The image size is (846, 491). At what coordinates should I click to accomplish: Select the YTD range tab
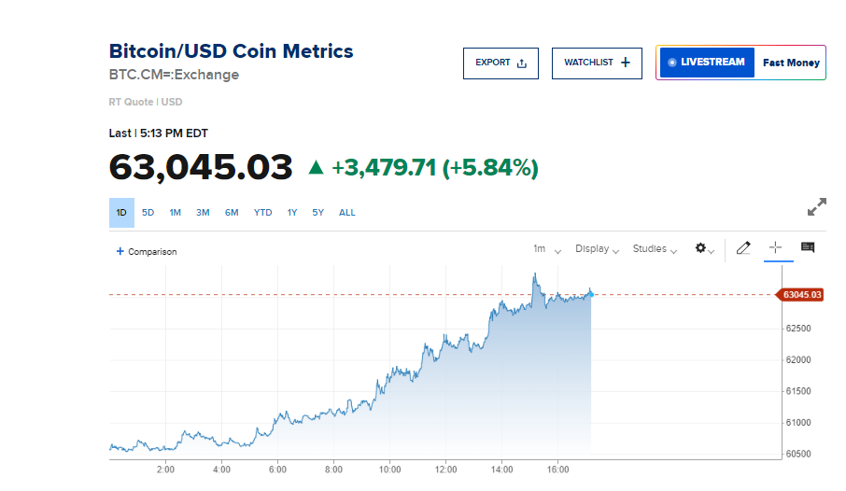[262, 213]
